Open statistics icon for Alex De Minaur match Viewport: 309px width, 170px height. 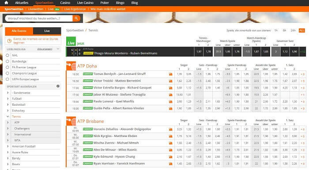tap(171, 150)
